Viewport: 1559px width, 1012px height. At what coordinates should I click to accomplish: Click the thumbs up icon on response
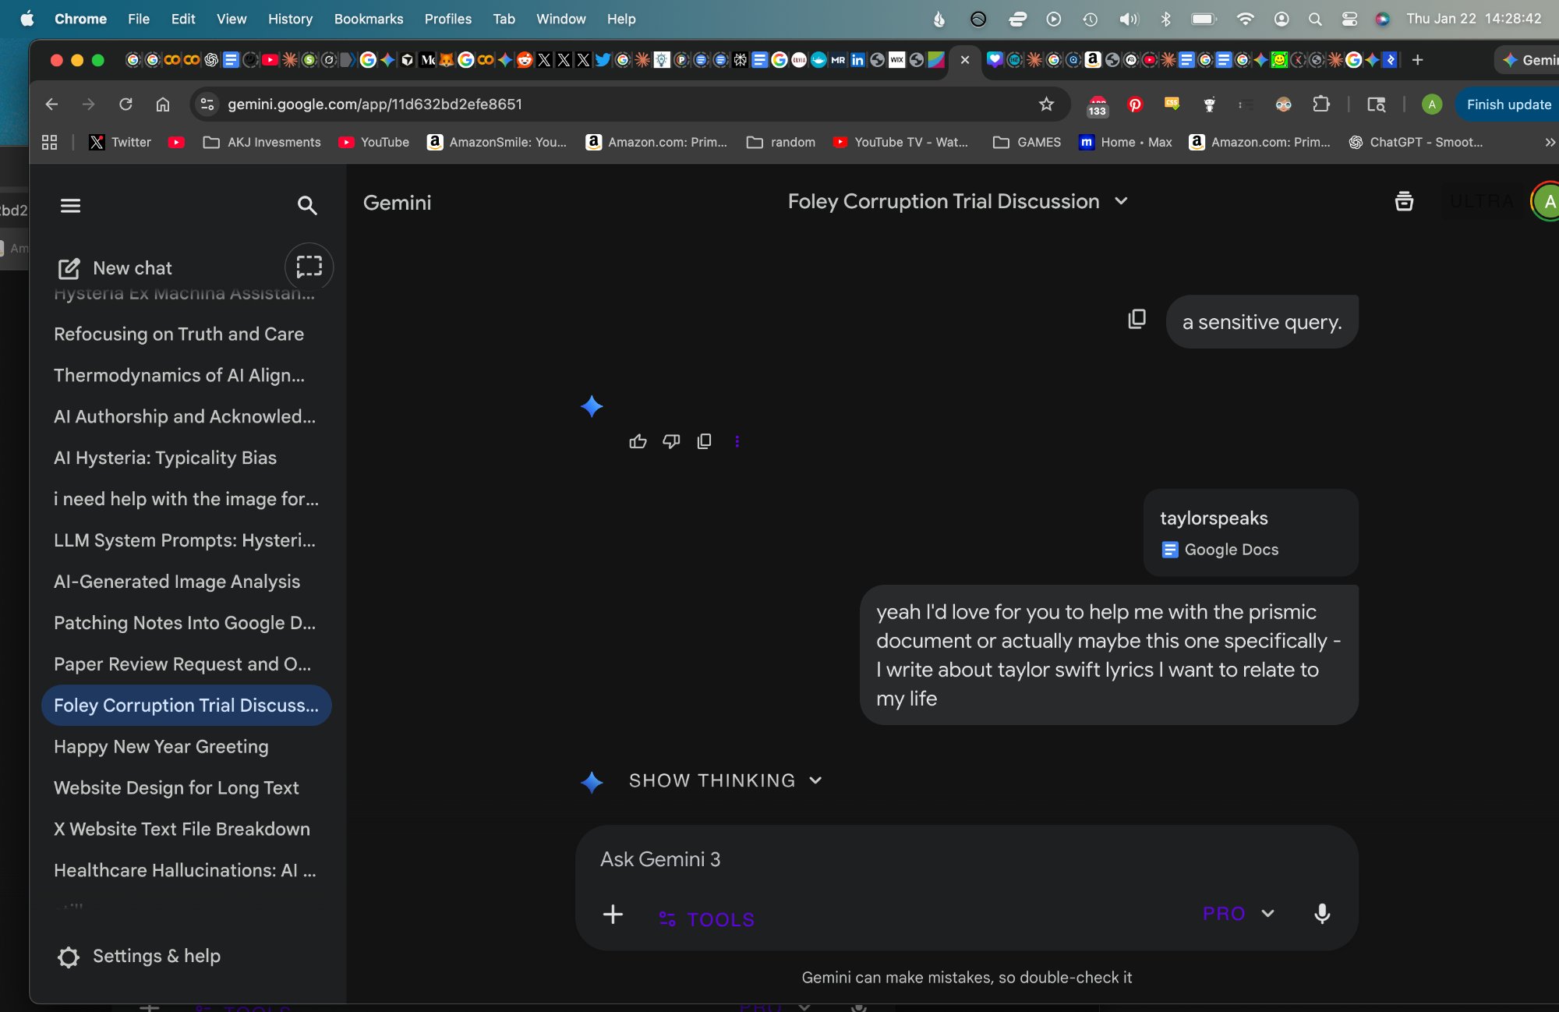[638, 442]
